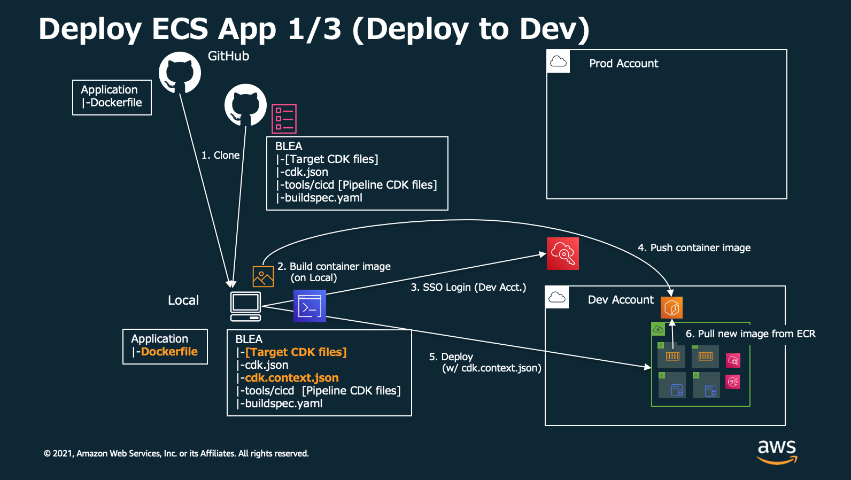Click '4. Push container image' label
851x480 pixels.
694,247
